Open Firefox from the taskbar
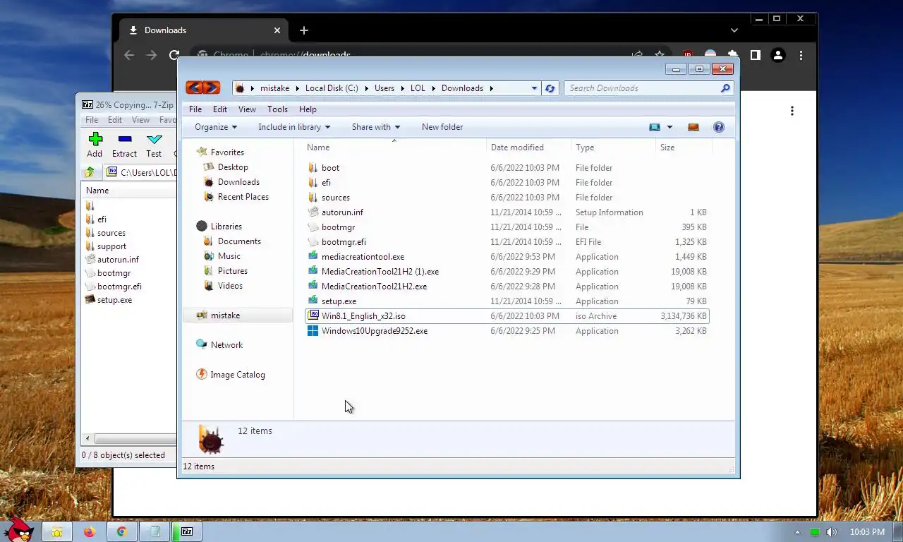903x542 pixels. 89,532
